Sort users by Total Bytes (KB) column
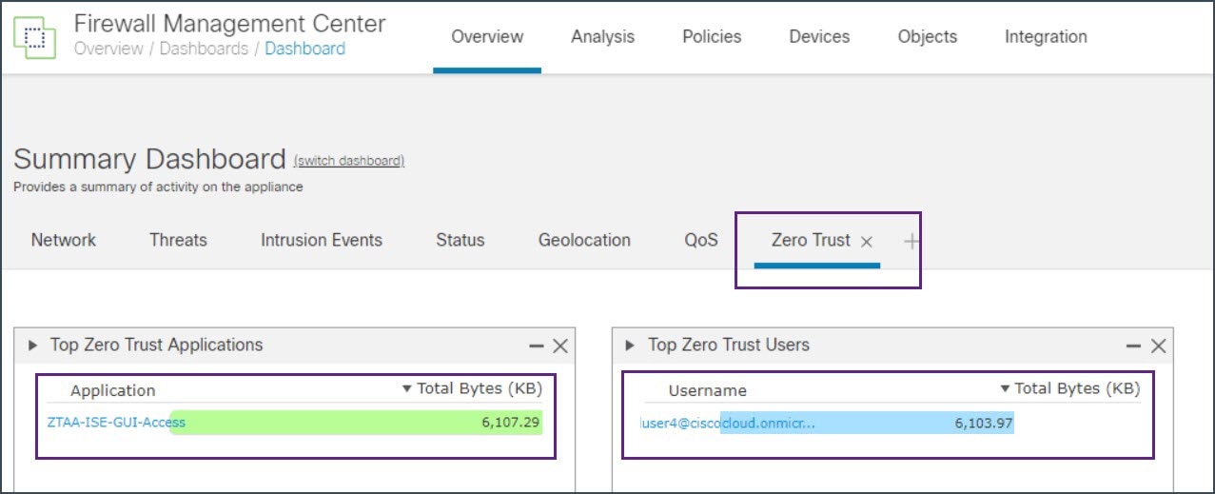Image resolution: width=1215 pixels, height=494 pixels. click(1069, 388)
